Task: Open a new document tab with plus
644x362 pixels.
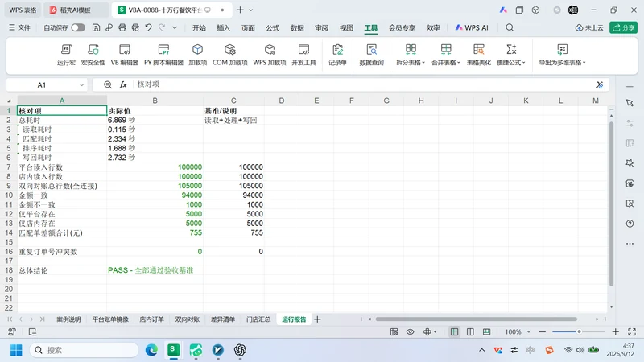Action: point(240,10)
